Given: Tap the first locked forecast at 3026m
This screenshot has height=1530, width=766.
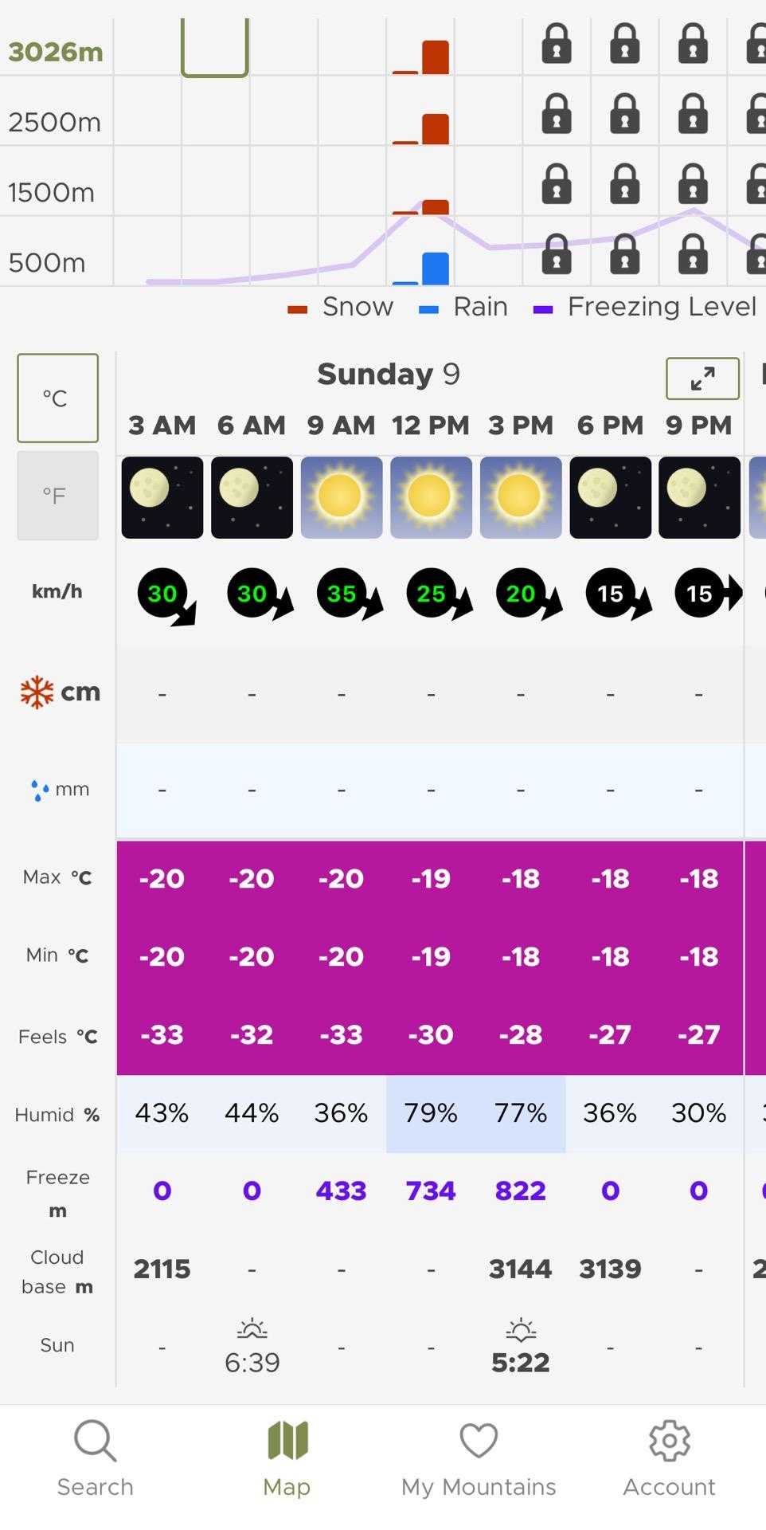Looking at the screenshot, I should [x=557, y=43].
